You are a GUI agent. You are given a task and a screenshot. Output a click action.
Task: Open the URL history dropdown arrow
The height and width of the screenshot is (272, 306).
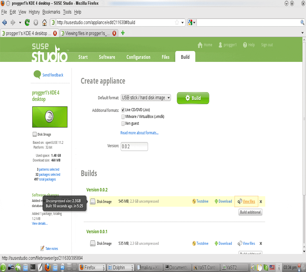point(183,22)
